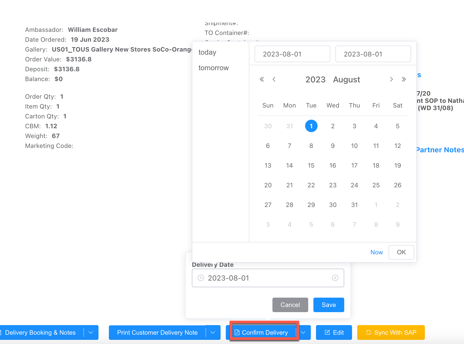This screenshot has width=464, height=344.
Task: Click the clock icon in Delivery Date
Action: point(201,278)
